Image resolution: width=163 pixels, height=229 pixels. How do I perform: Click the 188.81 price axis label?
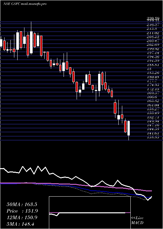[153, 65]
